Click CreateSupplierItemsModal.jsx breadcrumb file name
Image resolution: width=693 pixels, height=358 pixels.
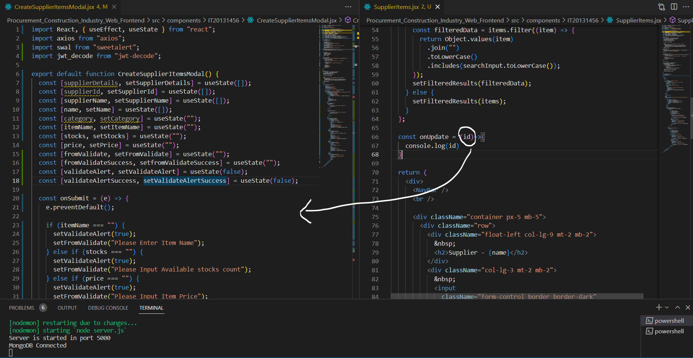[x=297, y=20]
